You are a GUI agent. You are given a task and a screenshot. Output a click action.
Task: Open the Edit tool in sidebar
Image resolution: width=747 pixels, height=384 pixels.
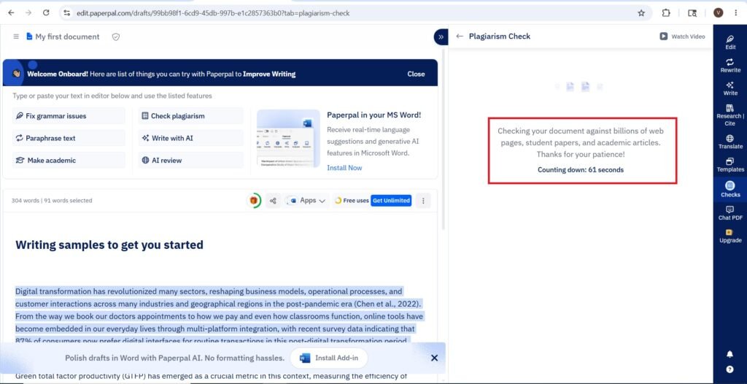coord(730,42)
